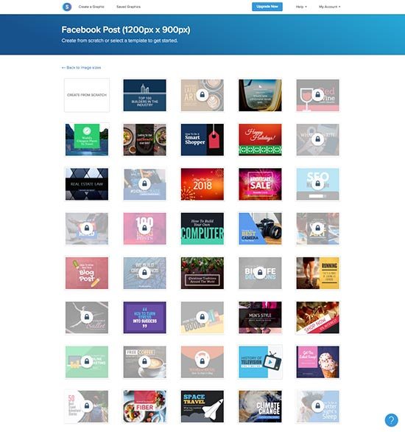The height and width of the screenshot is (432, 405).
Task: Choose Top 100 Builders template
Action: (x=144, y=95)
